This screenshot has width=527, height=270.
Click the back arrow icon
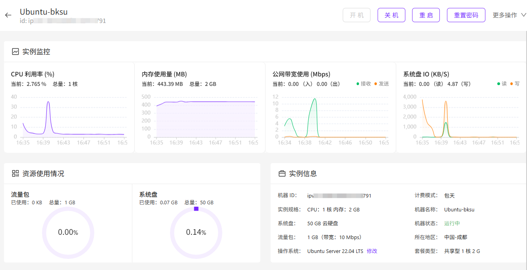point(8,15)
